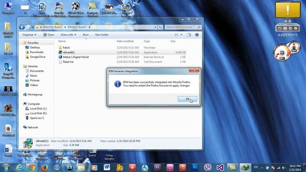Sort by the Name column header
306x172 pixels.
coord(62,41)
